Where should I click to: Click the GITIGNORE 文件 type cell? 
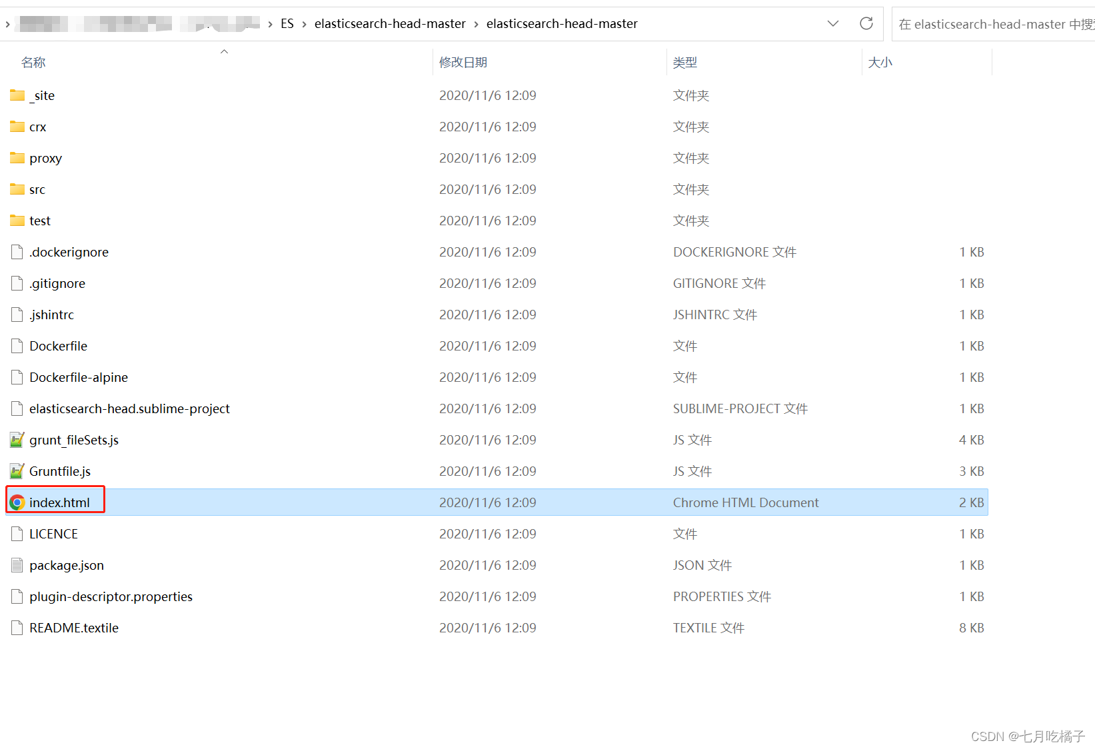[720, 283]
